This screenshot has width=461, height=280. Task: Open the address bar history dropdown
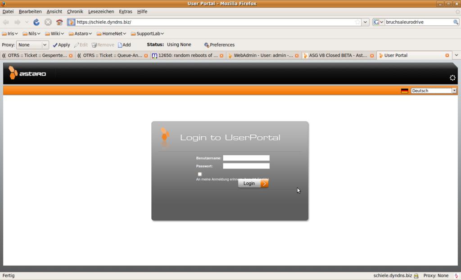[x=365, y=22]
